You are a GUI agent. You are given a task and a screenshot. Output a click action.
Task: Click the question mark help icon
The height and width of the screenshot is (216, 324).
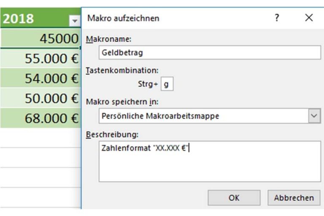tap(277, 18)
